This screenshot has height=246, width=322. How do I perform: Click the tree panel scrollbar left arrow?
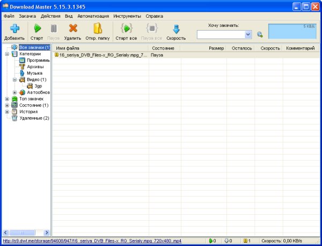point(5,233)
